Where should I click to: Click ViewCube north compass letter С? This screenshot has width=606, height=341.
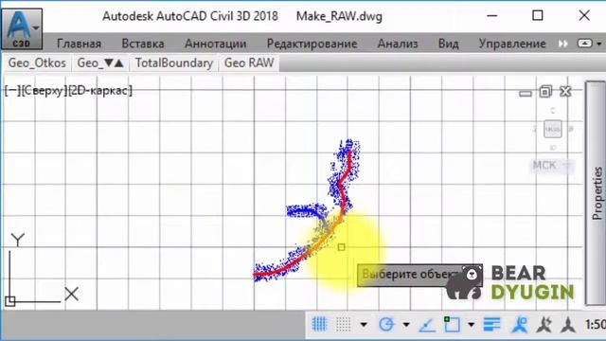553,111
